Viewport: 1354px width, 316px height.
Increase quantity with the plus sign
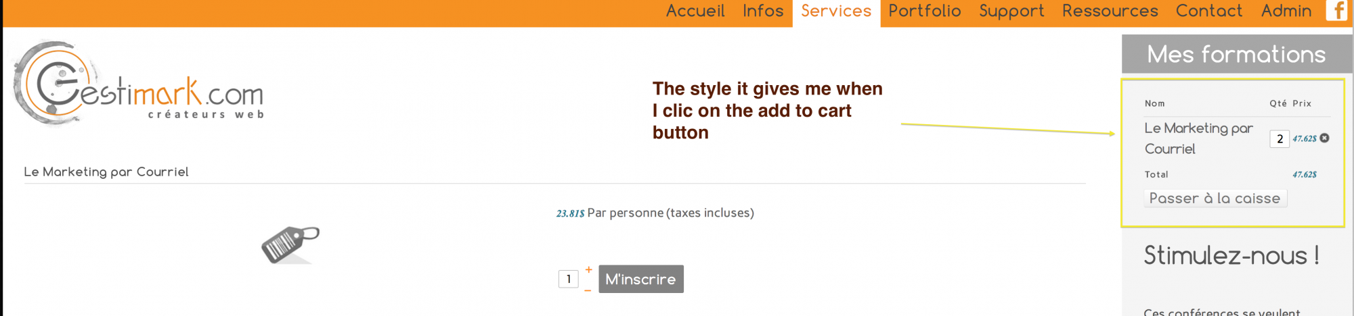[x=588, y=269]
